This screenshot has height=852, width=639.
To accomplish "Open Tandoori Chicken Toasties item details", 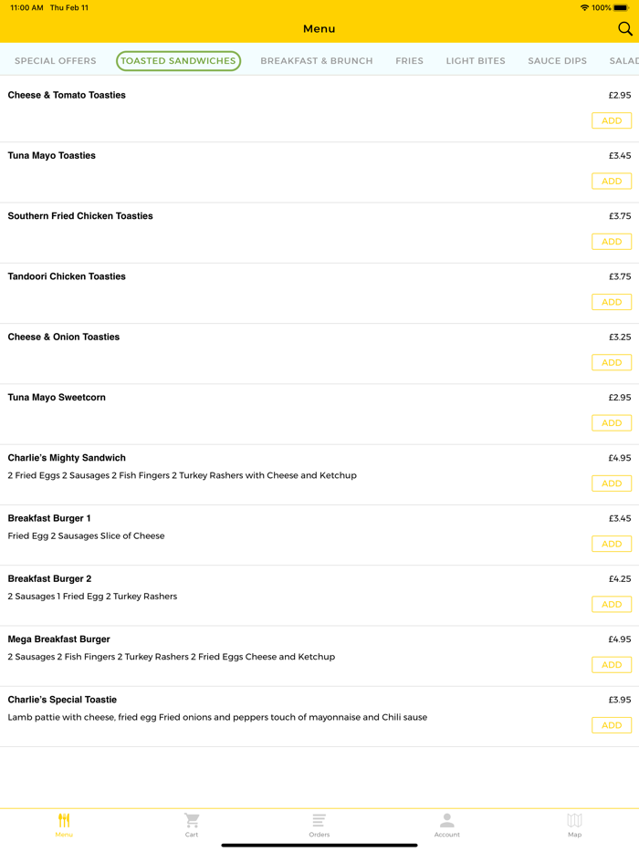I will click(x=67, y=276).
